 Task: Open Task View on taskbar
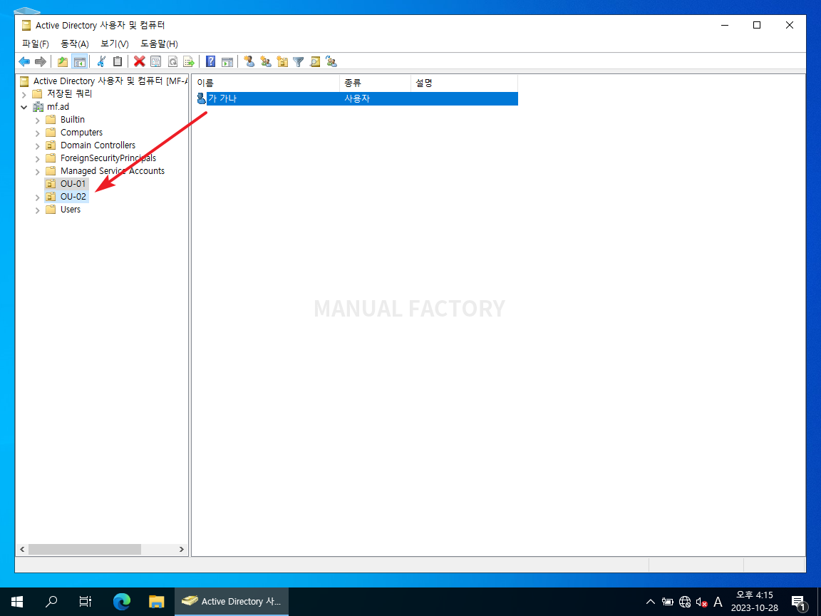click(85, 602)
